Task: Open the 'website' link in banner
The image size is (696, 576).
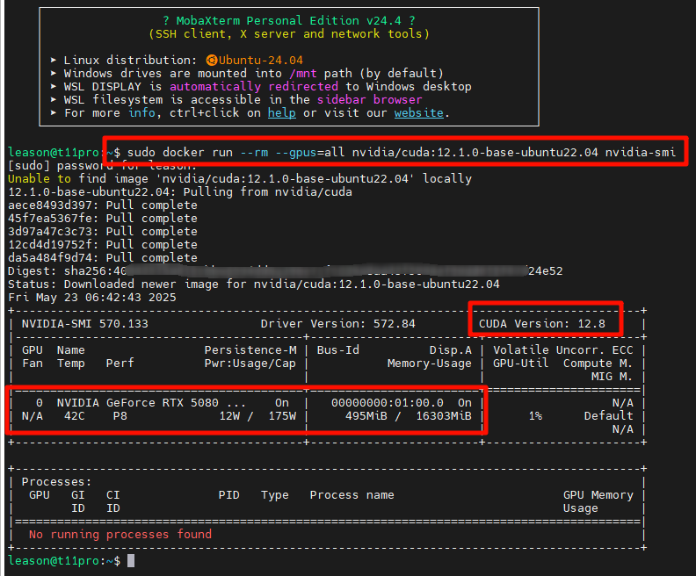Action: coord(419,113)
